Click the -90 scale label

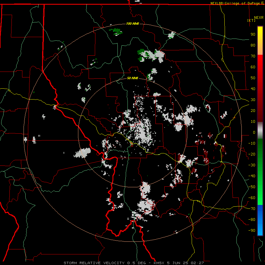click(x=252, y=231)
